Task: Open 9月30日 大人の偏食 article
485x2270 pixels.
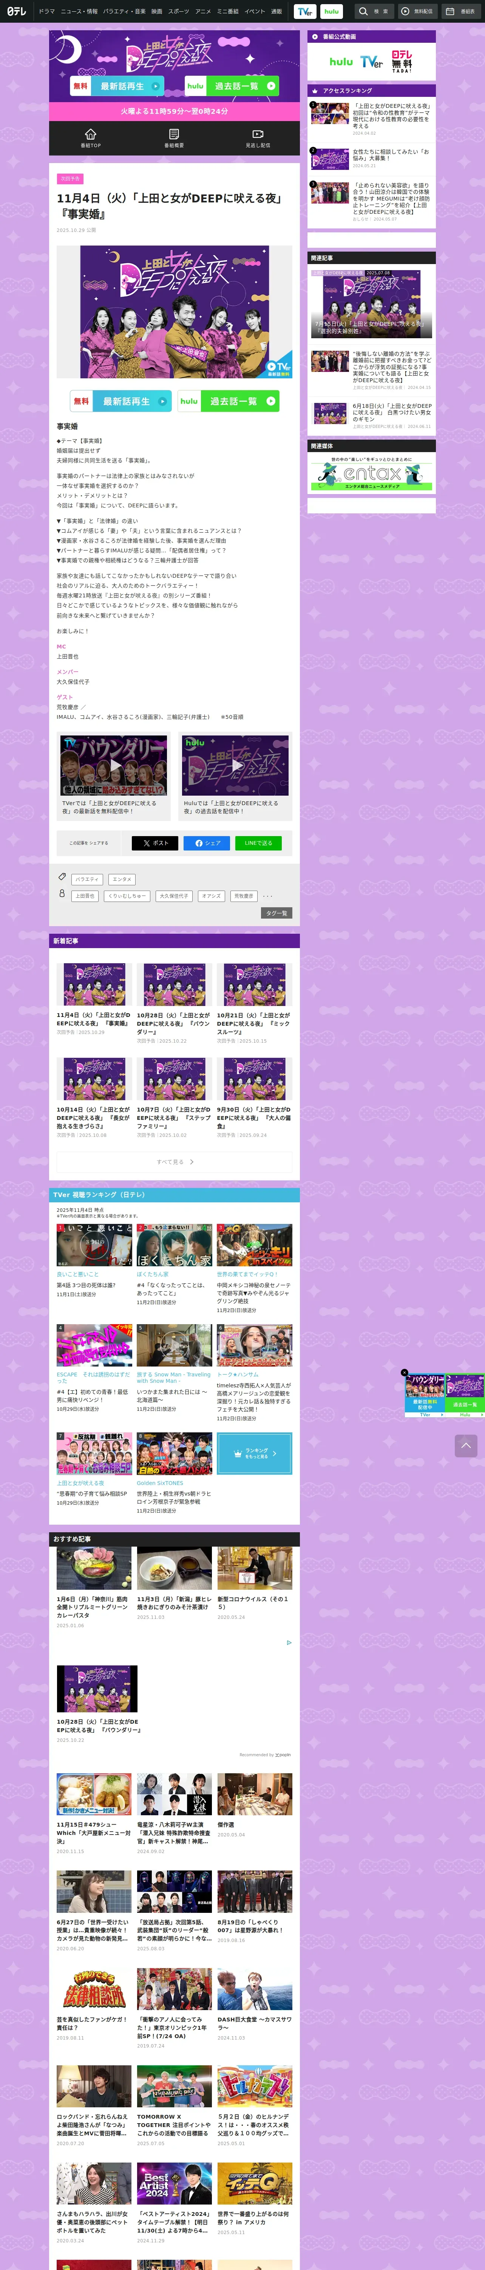Action: (254, 1097)
